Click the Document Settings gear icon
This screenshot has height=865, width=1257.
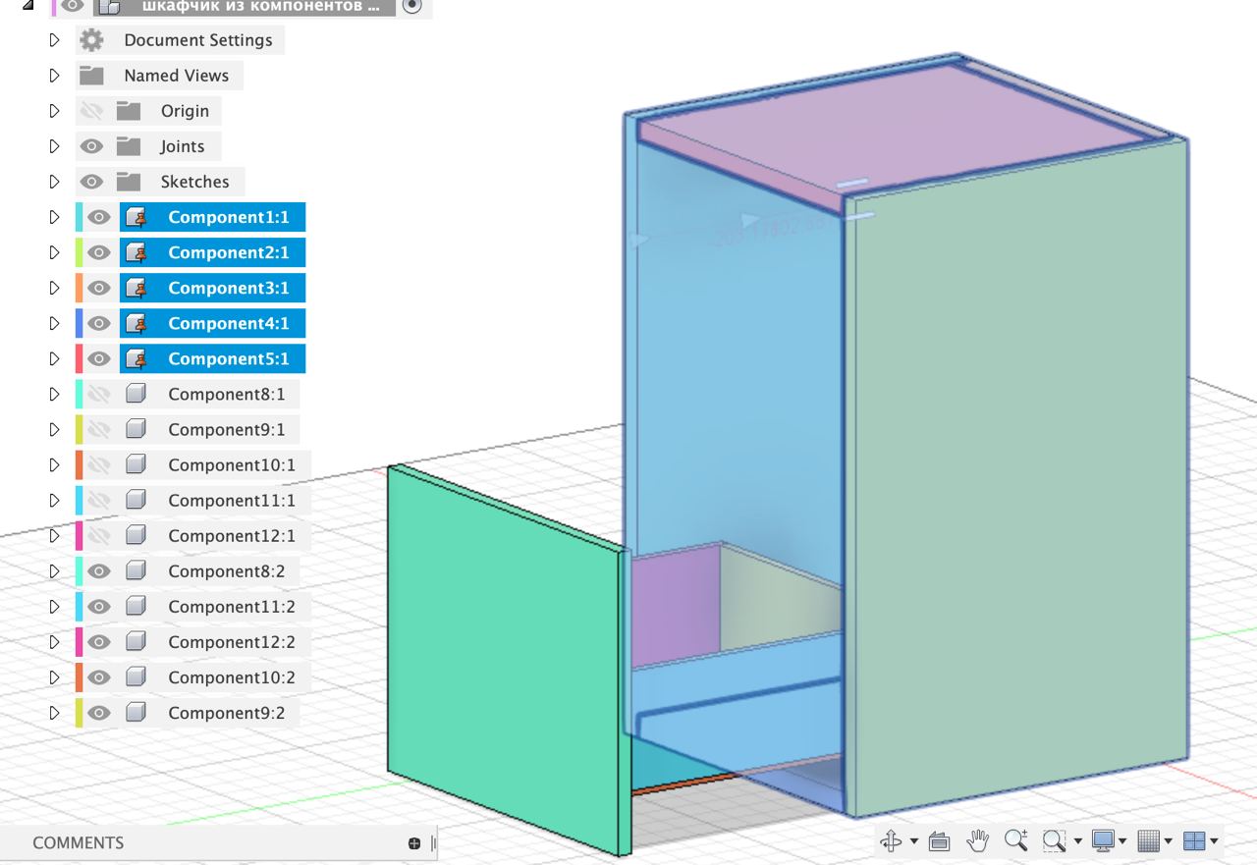[91, 40]
